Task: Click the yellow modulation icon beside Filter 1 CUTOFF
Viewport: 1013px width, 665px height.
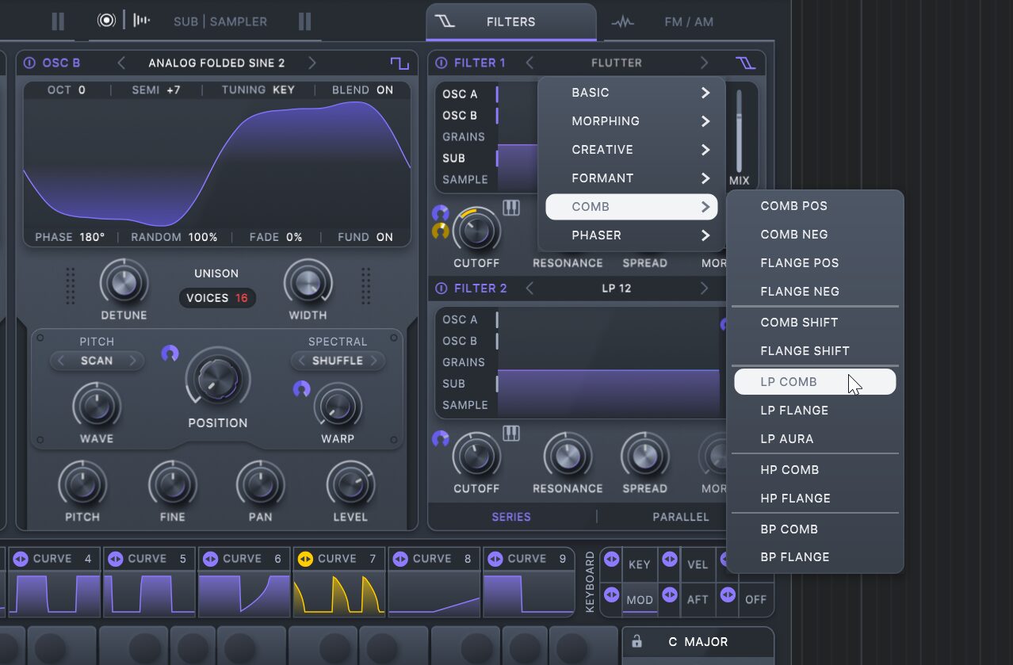Action: click(x=441, y=231)
